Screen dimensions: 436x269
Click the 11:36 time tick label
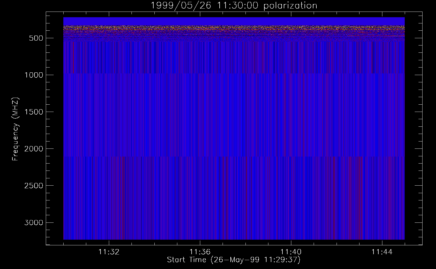click(x=200, y=252)
